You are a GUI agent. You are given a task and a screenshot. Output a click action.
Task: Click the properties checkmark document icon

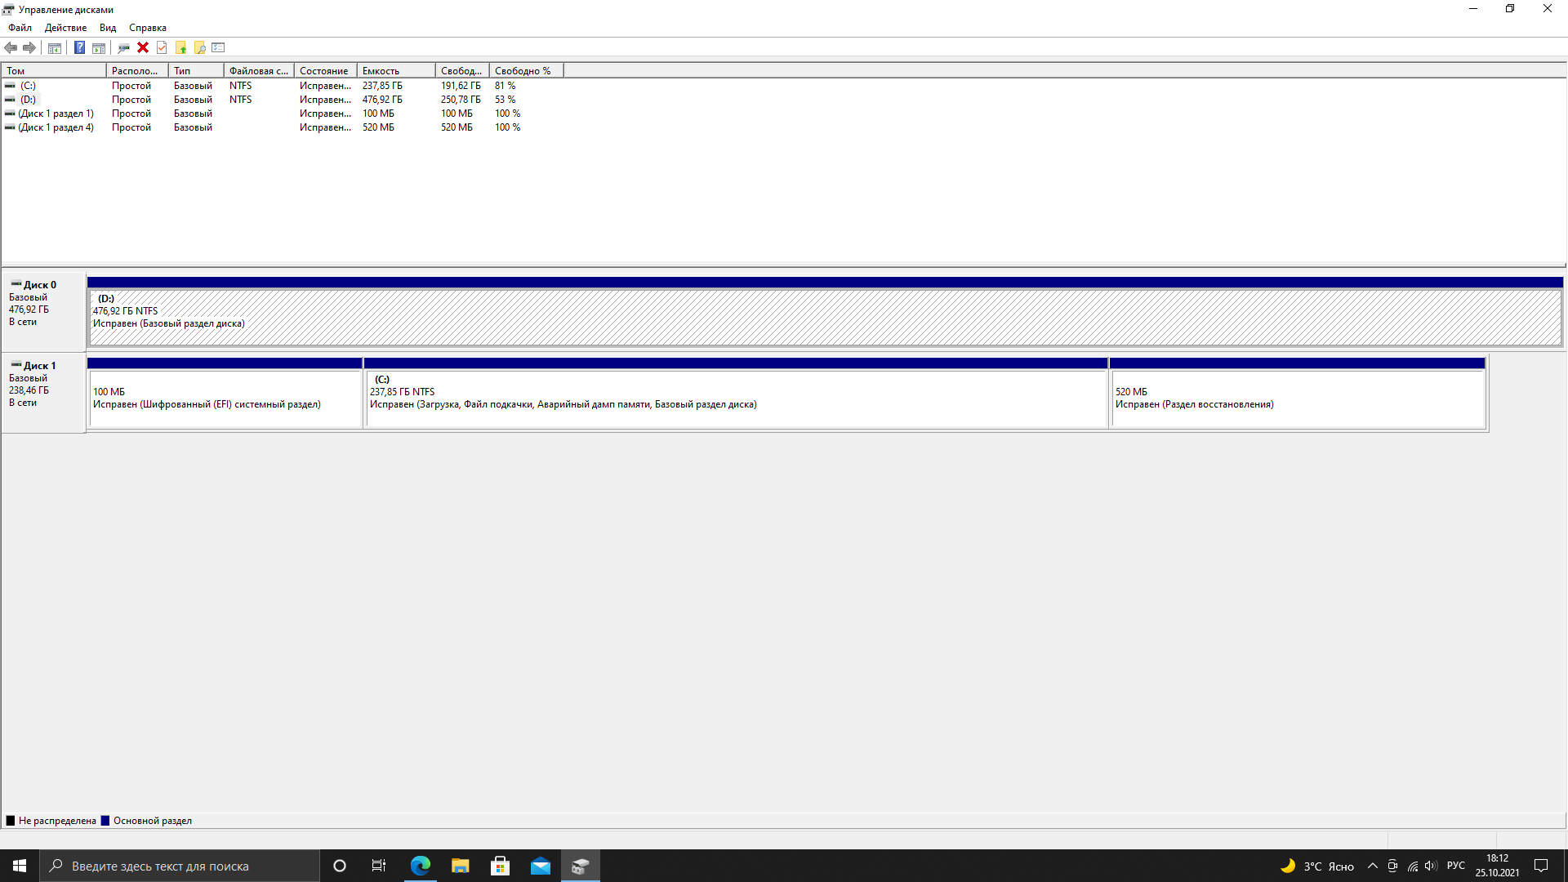[x=162, y=47]
